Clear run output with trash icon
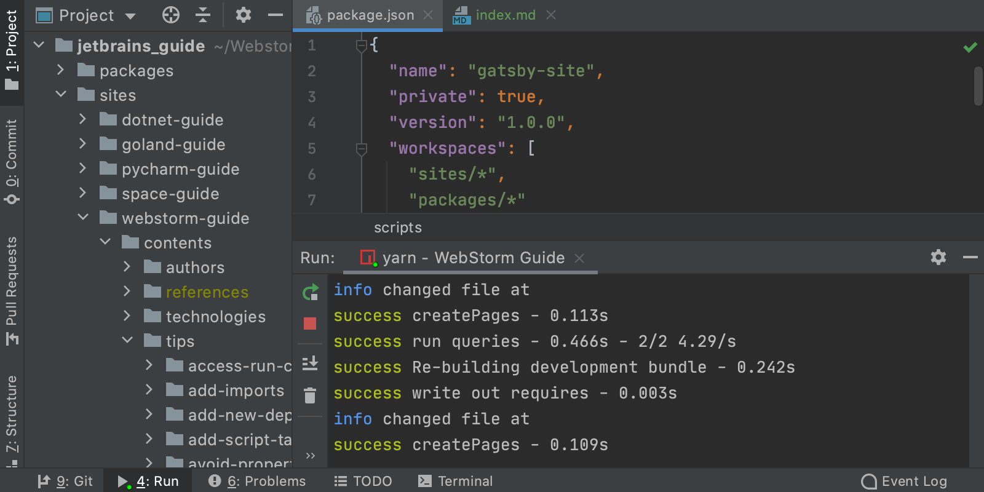Screen dimensions: 984x492 (x=310, y=395)
